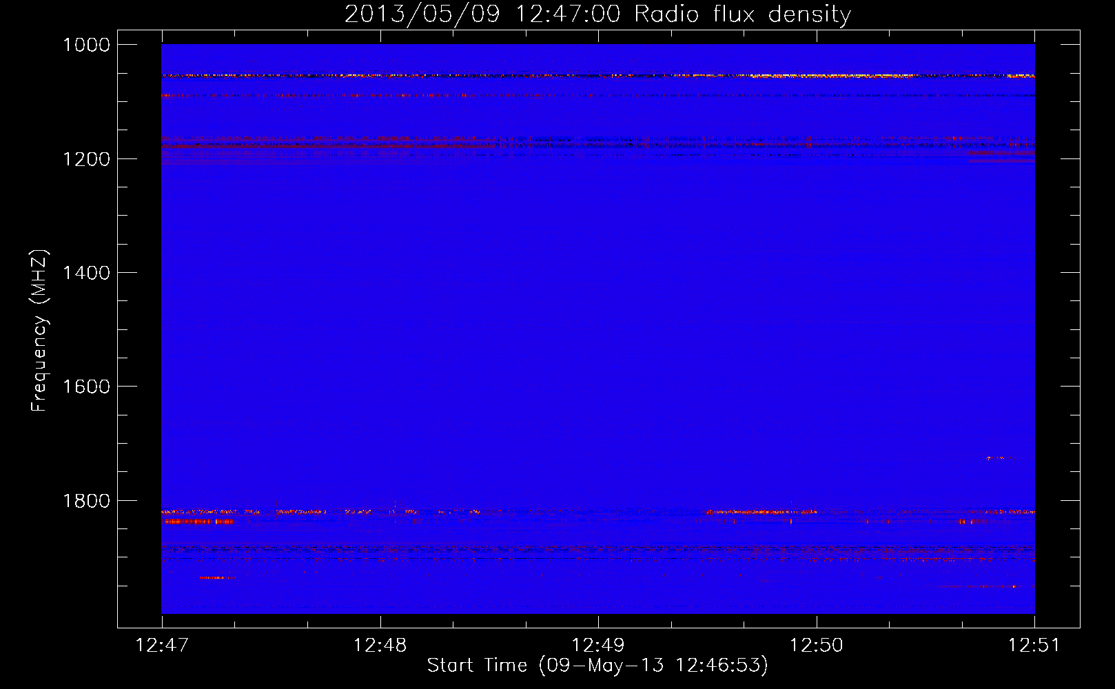Screen dimensions: 1115x689
Task: Click time tick label "12:47"
Action: (x=162, y=645)
